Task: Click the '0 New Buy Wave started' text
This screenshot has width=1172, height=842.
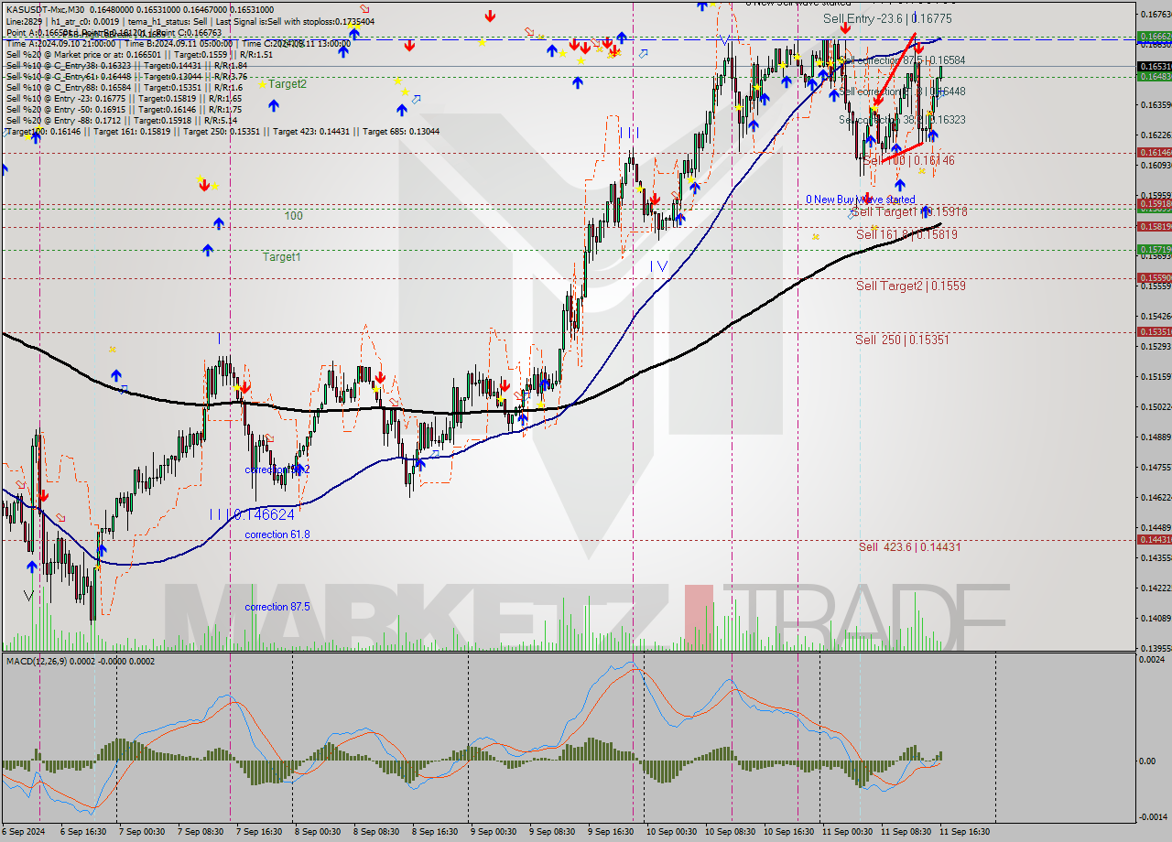Action: pyautogui.click(x=860, y=200)
